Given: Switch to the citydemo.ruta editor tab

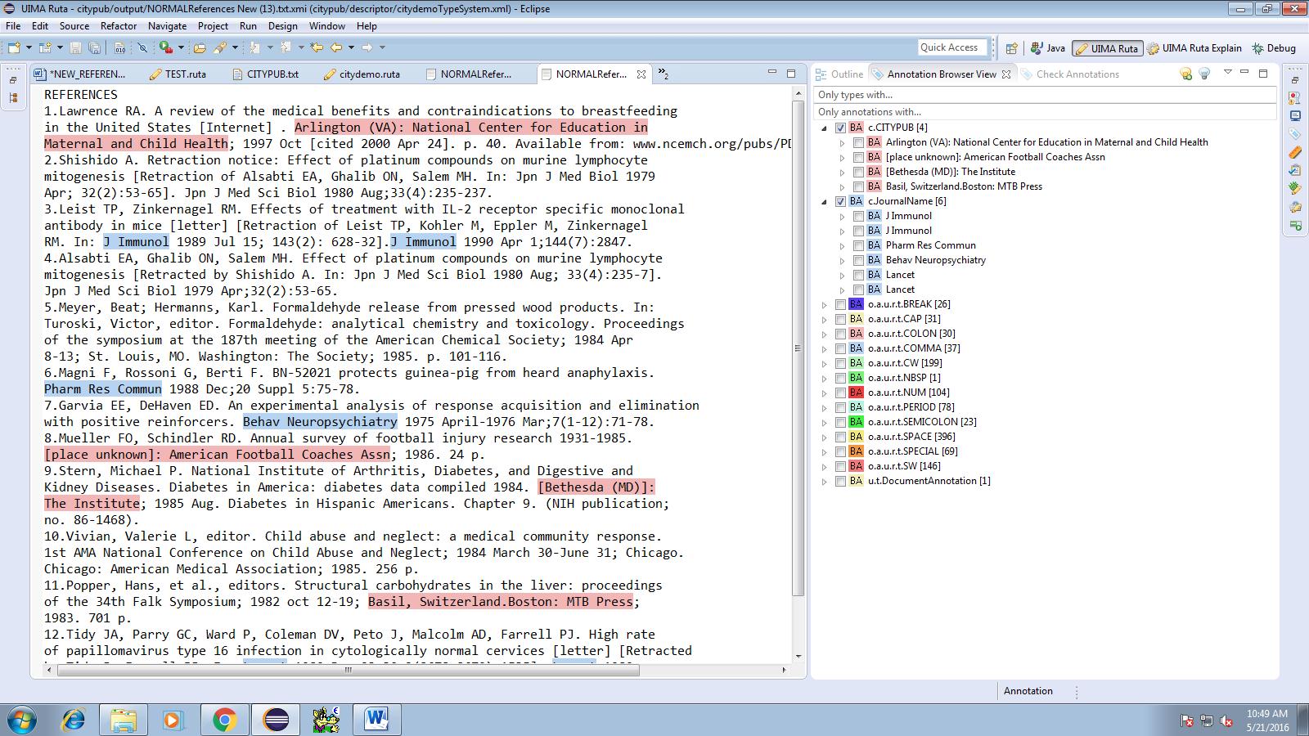Looking at the screenshot, I should [369, 74].
